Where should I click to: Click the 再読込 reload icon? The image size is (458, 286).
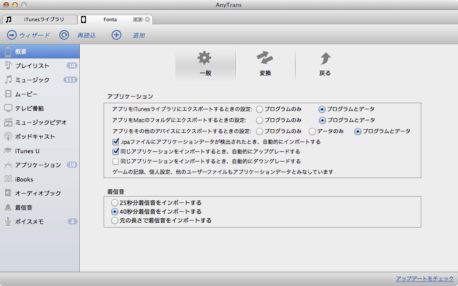64,35
